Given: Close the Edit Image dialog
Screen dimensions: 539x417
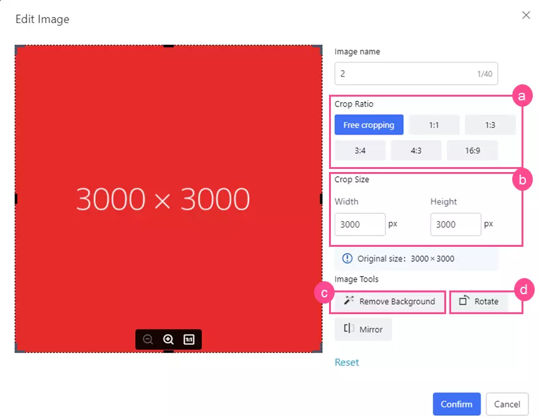Looking at the screenshot, I should click(x=526, y=16).
